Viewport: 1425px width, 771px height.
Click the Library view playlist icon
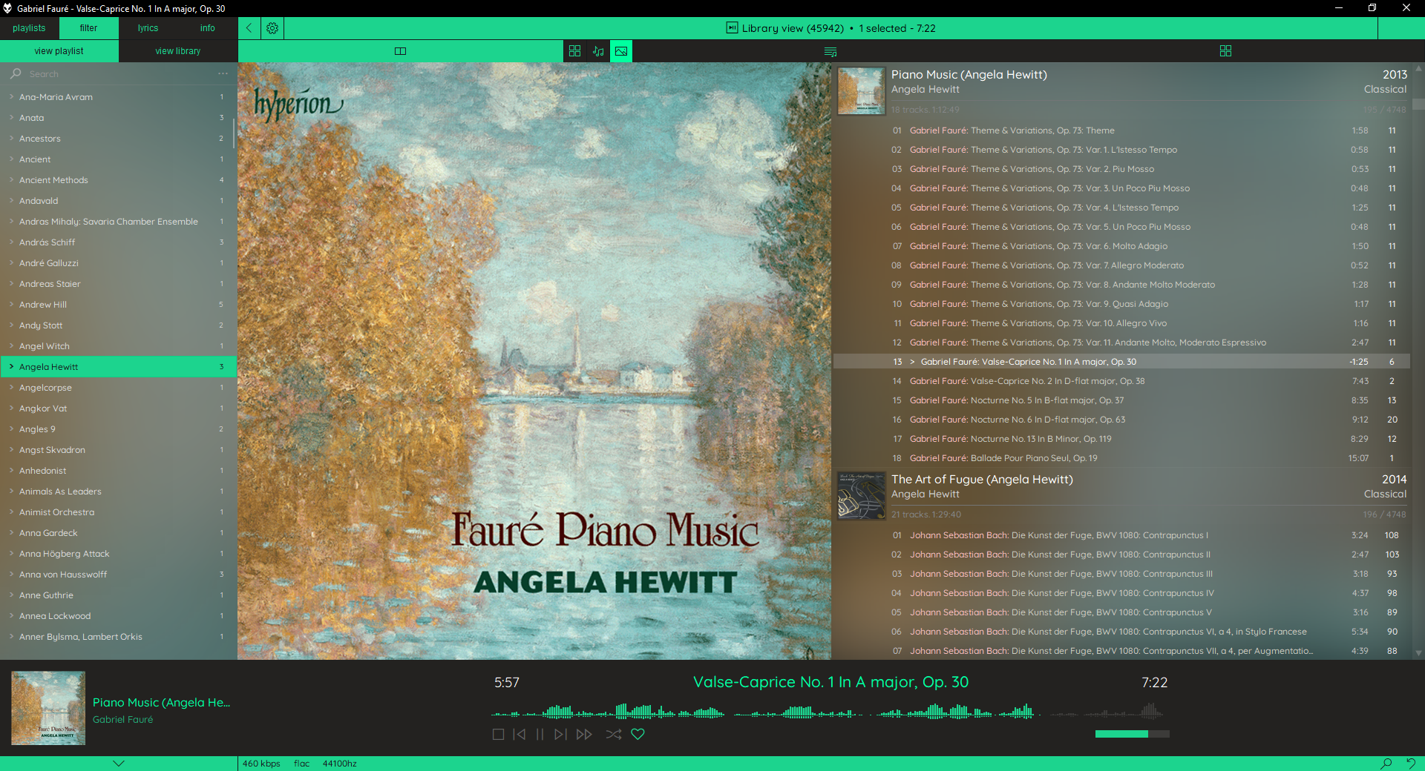tap(732, 28)
